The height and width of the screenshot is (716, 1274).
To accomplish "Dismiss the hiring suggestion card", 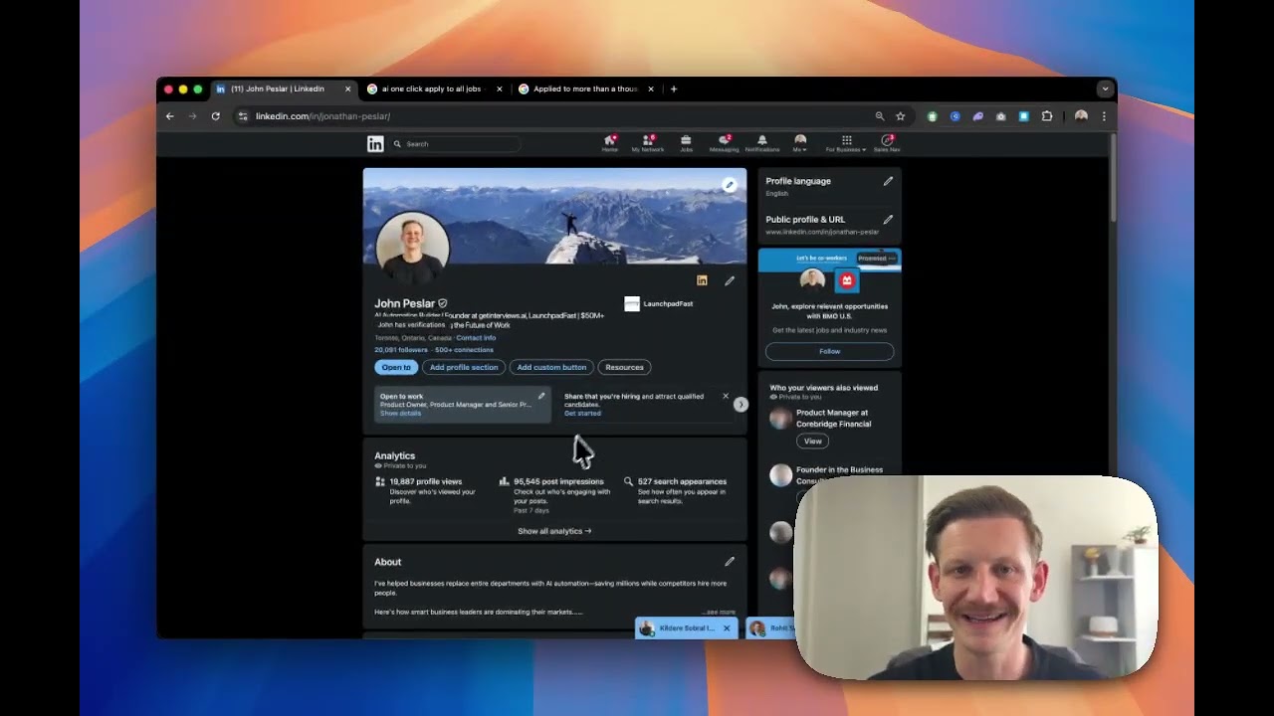I will [x=726, y=396].
